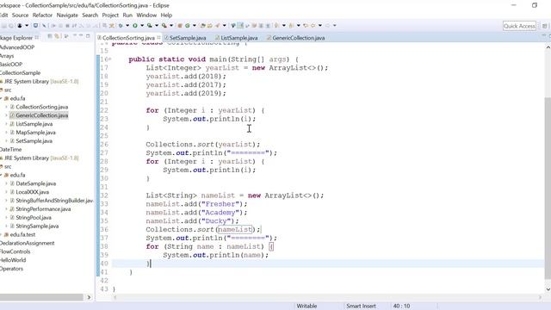Close the CollectionSorting.java editor tab
Screen dimensions: 551x310
(x=158, y=38)
